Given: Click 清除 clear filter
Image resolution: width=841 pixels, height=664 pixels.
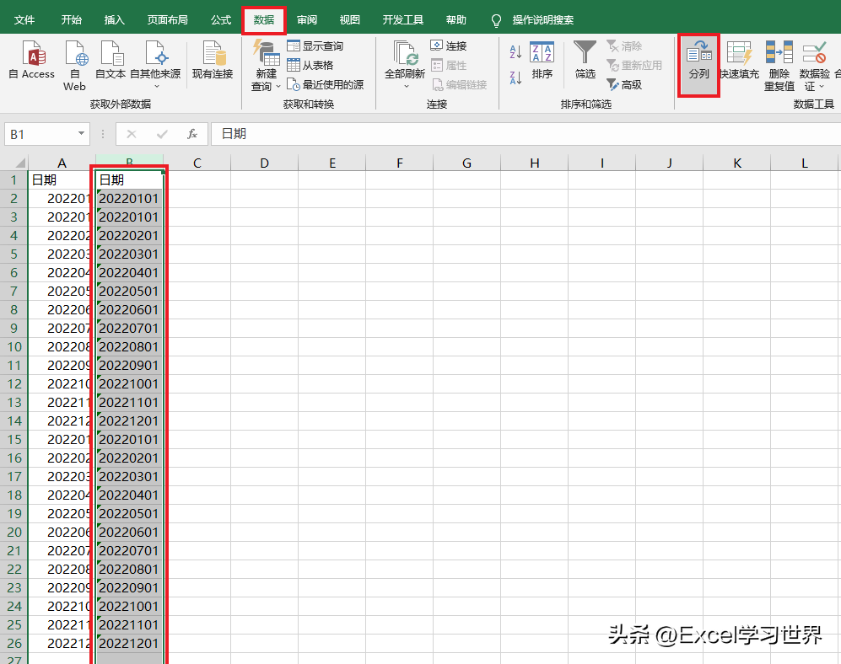Looking at the screenshot, I should pyautogui.click(x=624, y=46).
